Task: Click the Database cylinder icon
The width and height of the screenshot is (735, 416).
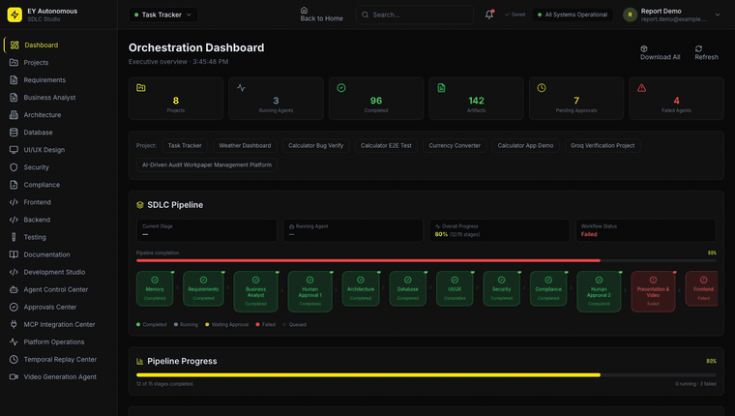Action: 15,133
